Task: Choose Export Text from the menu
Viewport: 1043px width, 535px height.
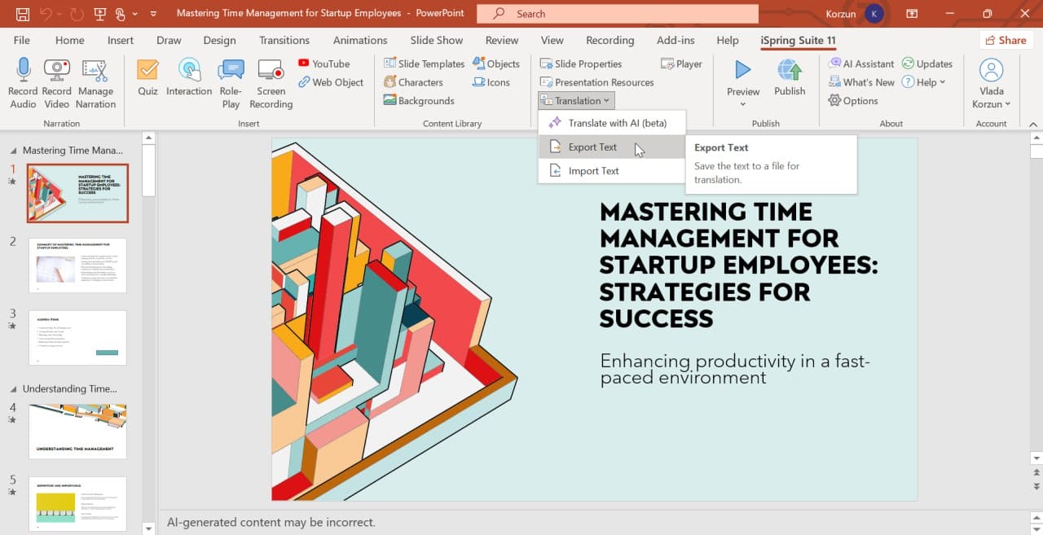Action: [592, 147]
